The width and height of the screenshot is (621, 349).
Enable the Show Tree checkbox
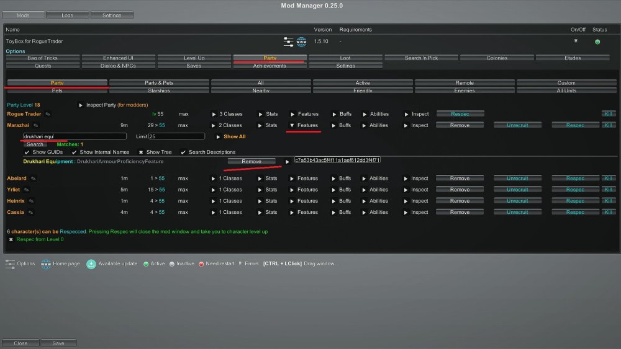click(x=140, y=152)
